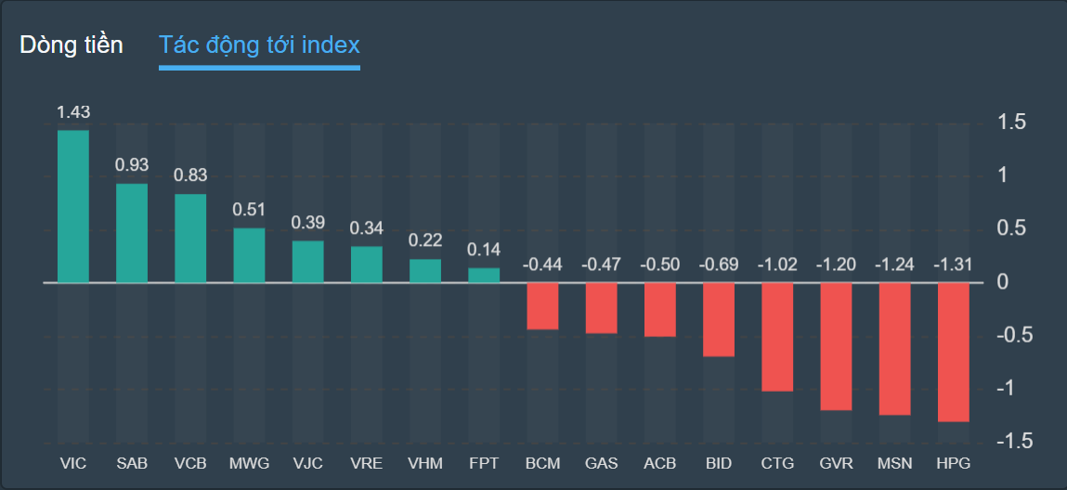Image resolution: width=1067 pixels, height=490 pixels.
Task: Click the VRE bar
Action: click(x=367, y=264)
